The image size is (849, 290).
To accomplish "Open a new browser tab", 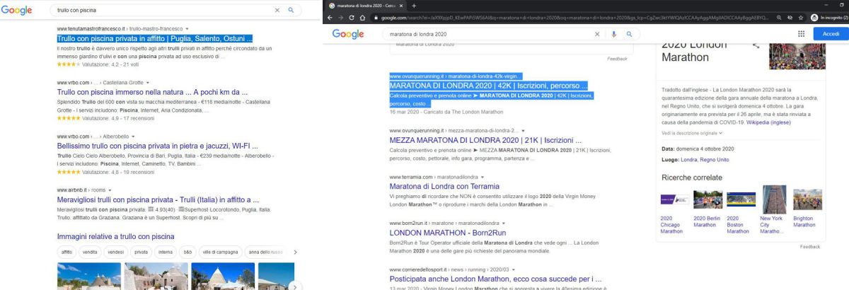I will click(x=414, y=5).
